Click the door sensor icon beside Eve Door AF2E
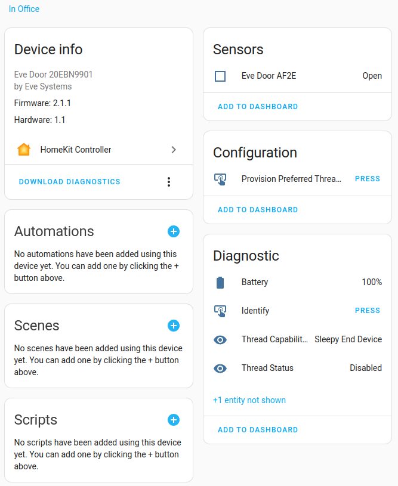398x486 pixels. (x=220, y=76)
